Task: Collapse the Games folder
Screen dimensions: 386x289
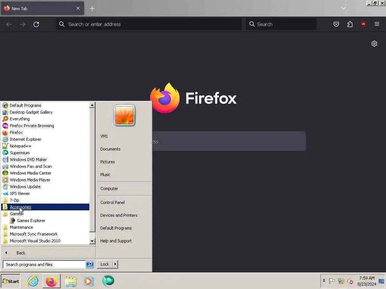Action: (x=46, y=214)
